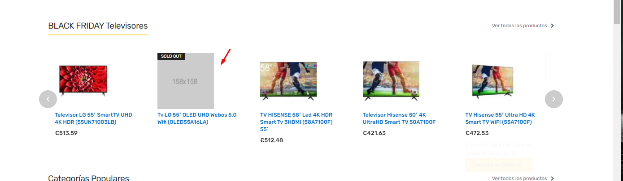Open TV HISENSE 58' Led 4K HDR link
The image size is (623, 181).
(x=296, y=122)
